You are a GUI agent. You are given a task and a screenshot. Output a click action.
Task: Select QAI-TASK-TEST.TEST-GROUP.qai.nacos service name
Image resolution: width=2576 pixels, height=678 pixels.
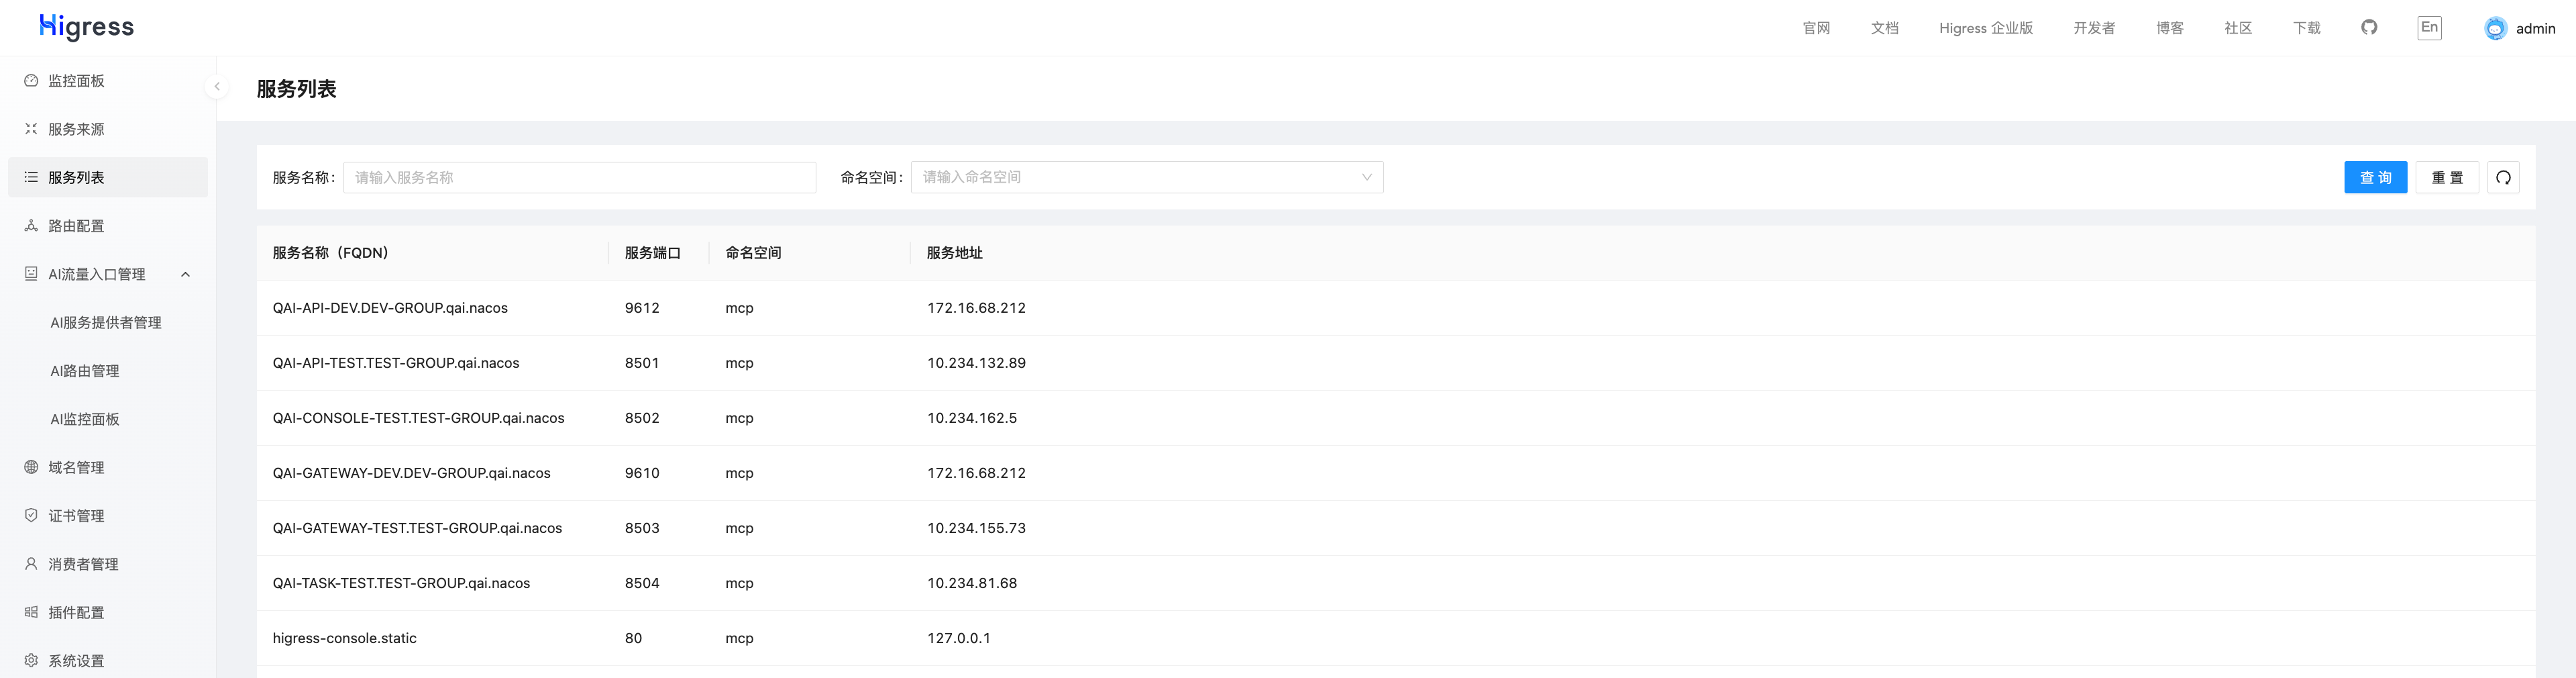(x=401, y=583)
